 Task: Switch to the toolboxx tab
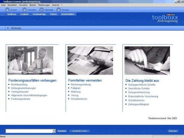(x=12, y=14)
